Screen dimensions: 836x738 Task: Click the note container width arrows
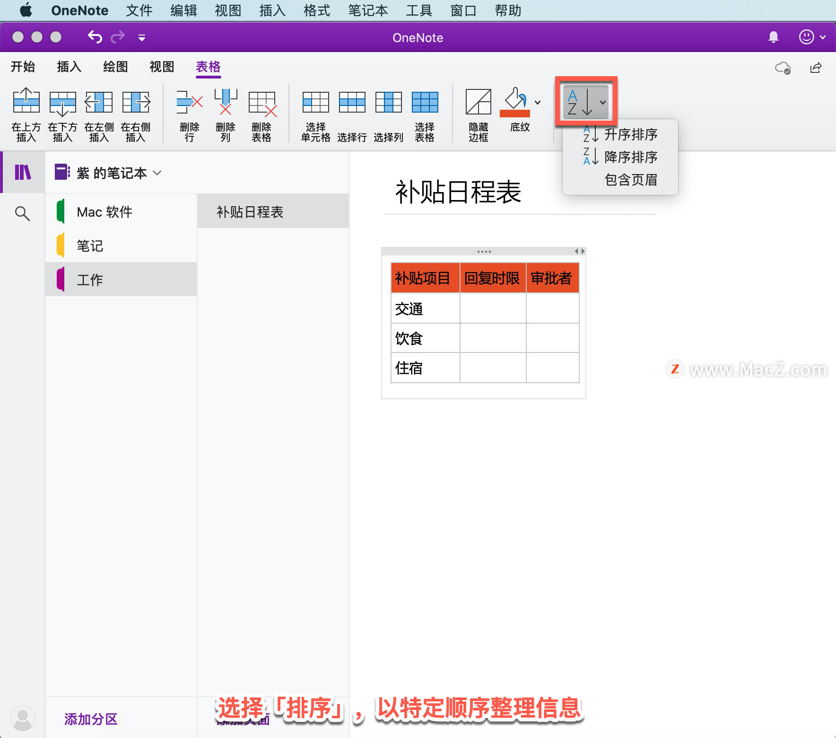(x=580, y=251)
